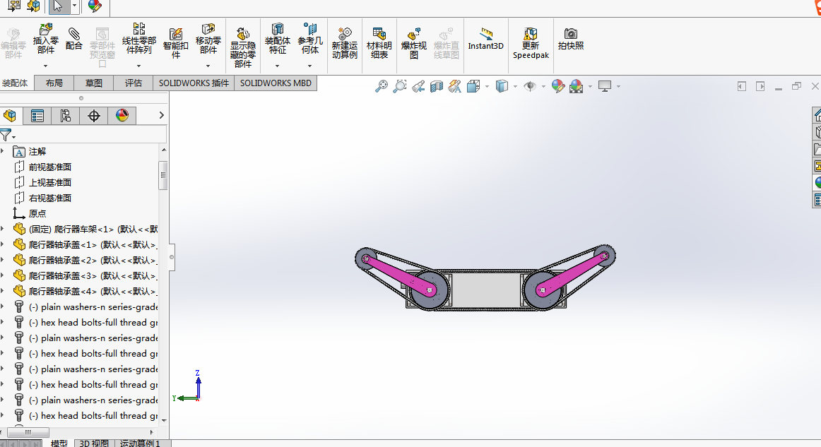Switch to the 装配体 tab
Viewport: 821px width, 447px height.
coord(15,83)
